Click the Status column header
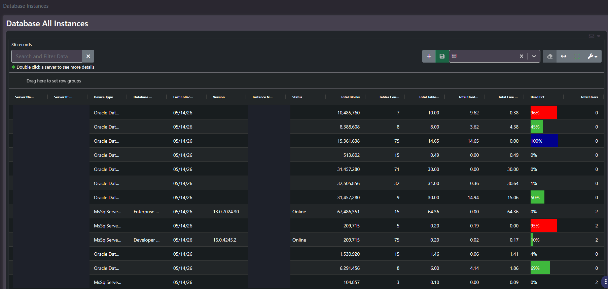The height and width of the screenshot is (289, 608). click(297, 97)
